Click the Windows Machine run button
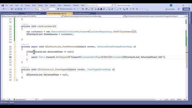 [65, 9]
